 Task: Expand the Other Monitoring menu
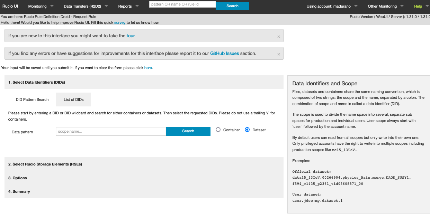point(385,6)
